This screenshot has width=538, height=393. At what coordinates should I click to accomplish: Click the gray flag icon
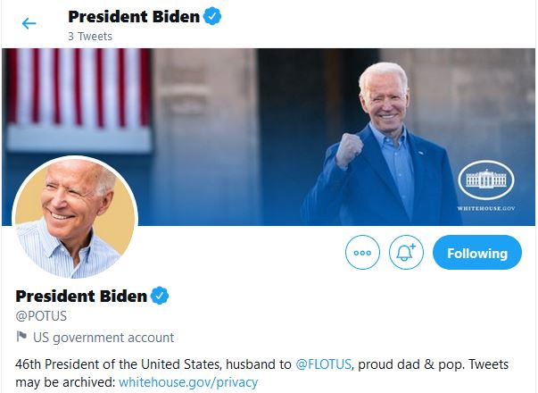(x=22, y=338)
